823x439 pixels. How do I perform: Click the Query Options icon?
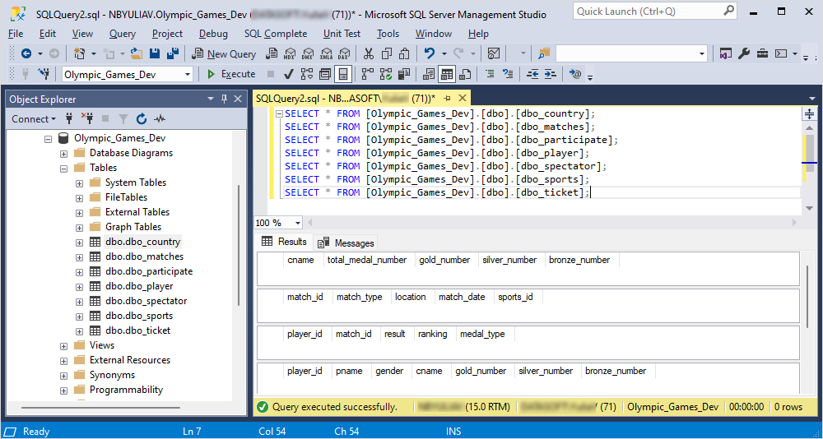click(324, 74)
